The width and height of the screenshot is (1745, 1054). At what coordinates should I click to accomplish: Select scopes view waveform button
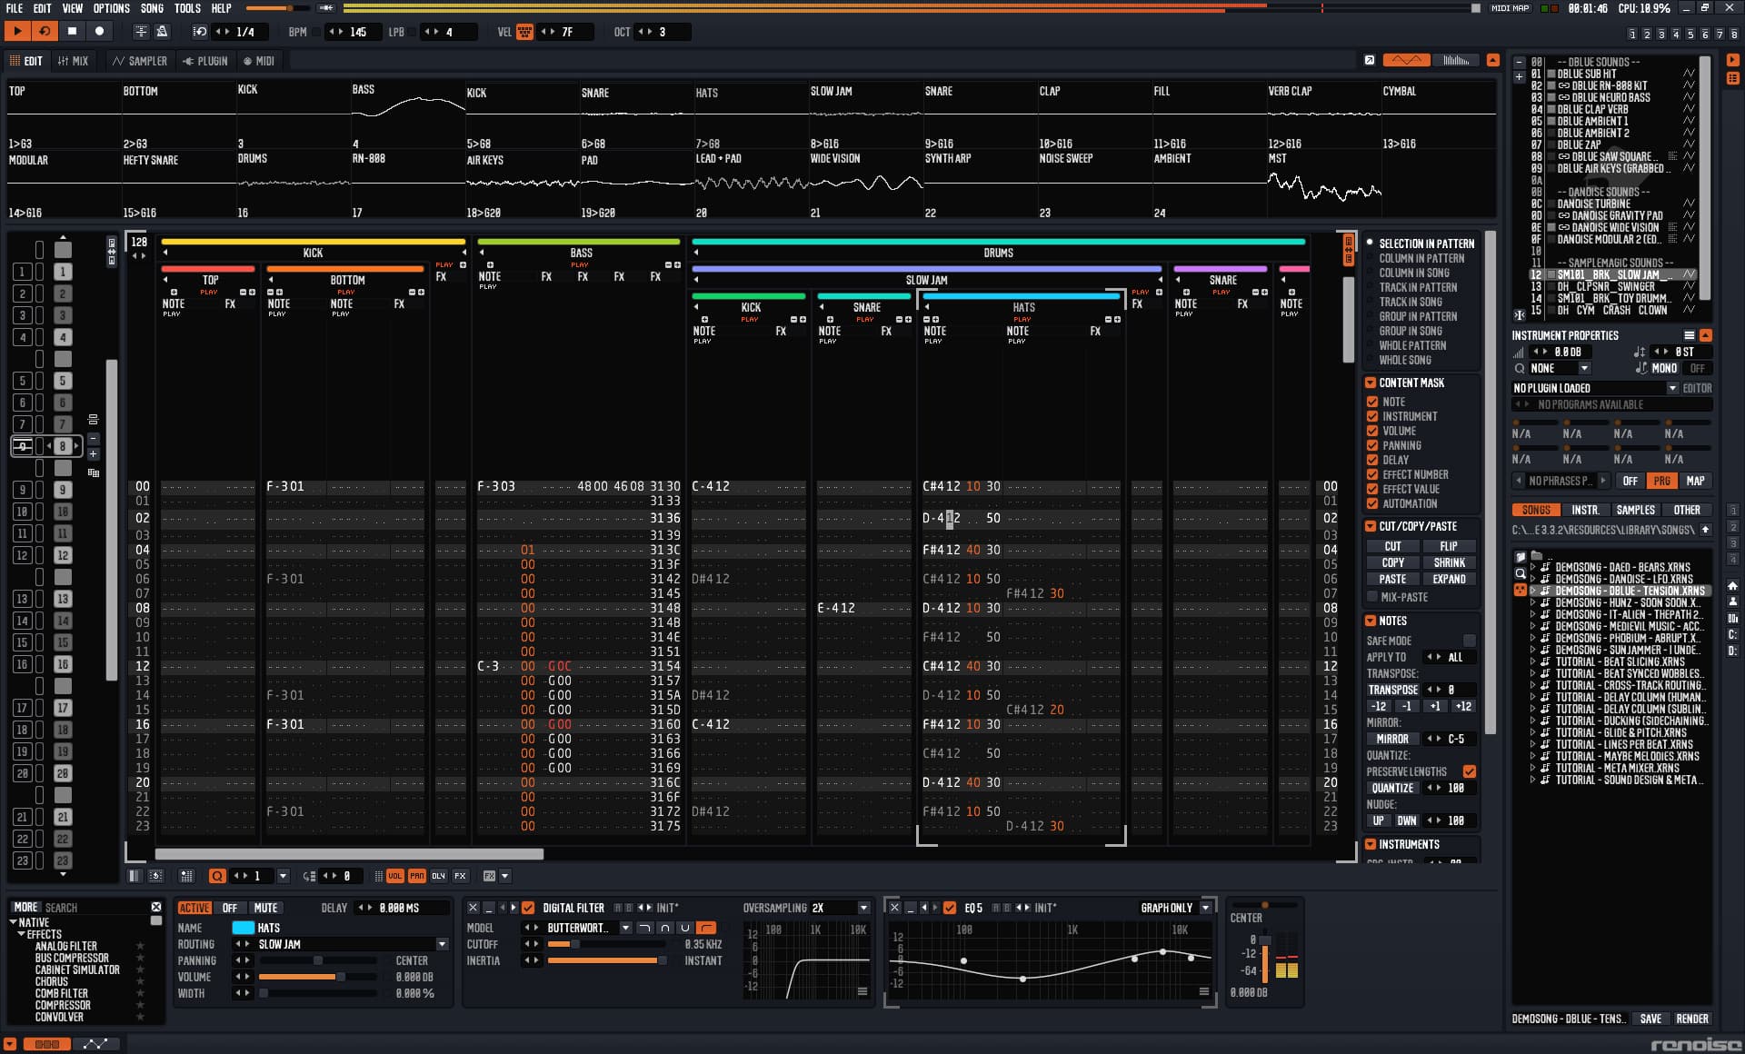click(x=1406, y=60)
